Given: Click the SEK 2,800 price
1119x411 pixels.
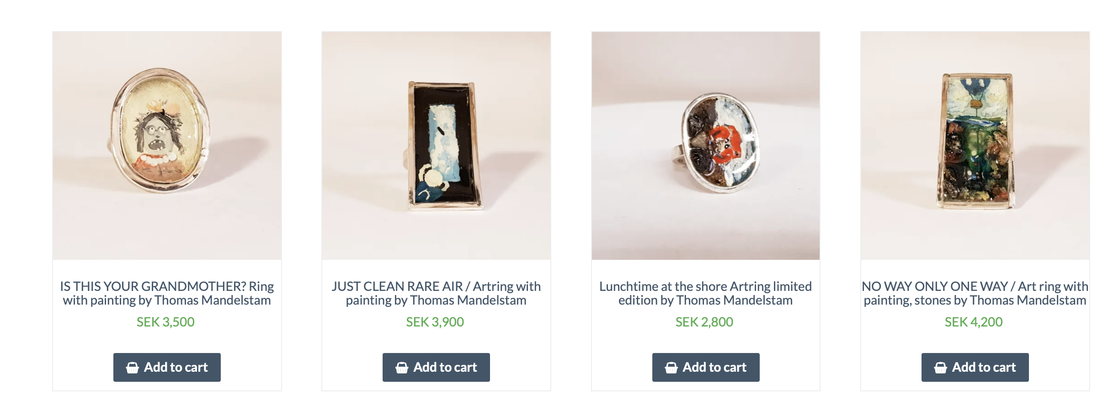Looking at the screenshot, I should [704, 322].
